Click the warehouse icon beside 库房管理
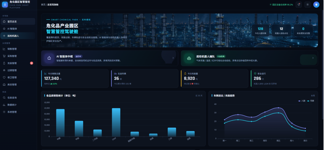This screenshot has width=324, height=150. pyautogui.click(x=4, y=85)
